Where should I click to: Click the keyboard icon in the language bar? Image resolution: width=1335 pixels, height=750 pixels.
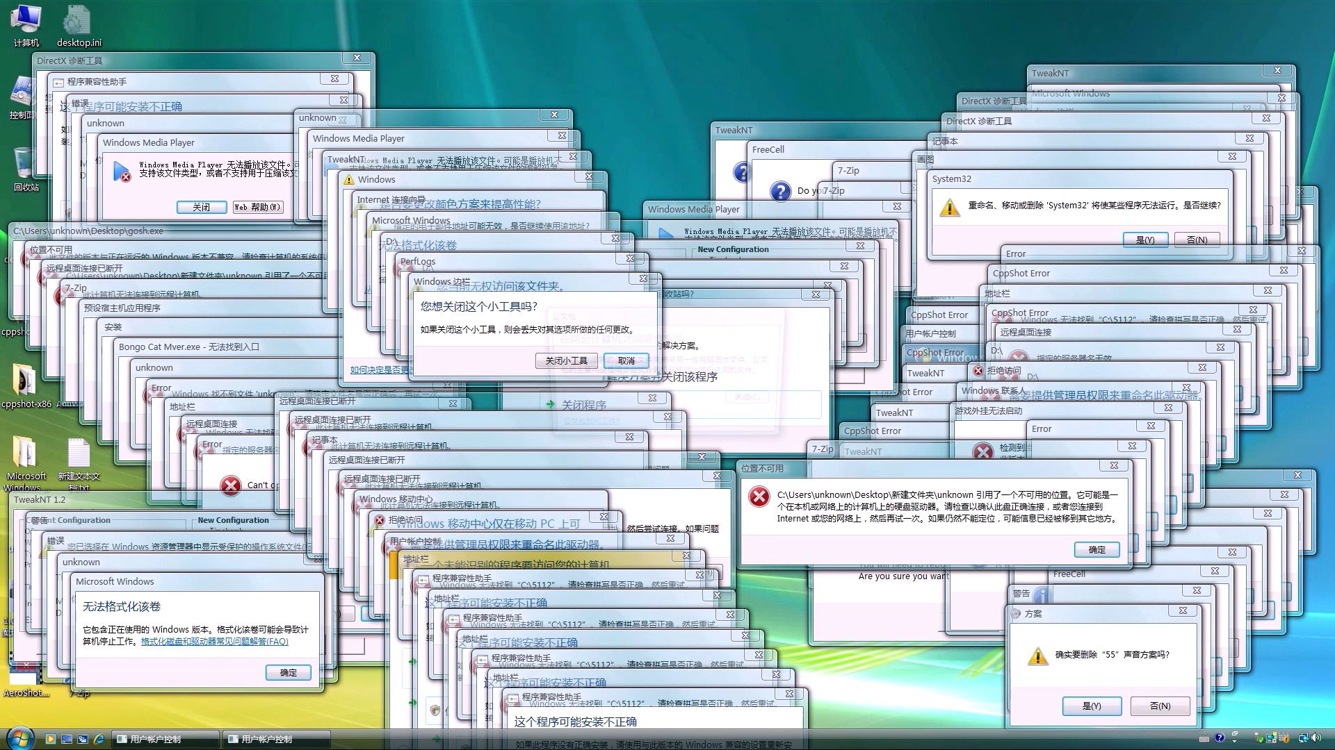[1204, 739]
